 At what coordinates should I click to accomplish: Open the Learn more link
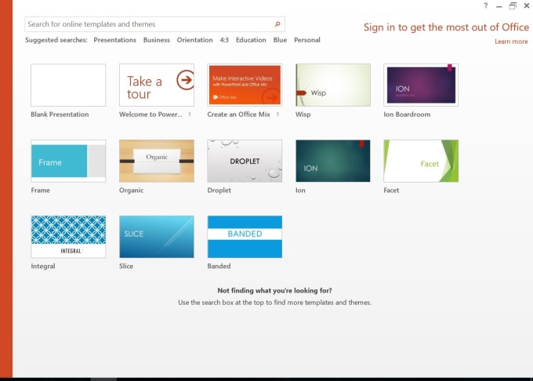point(511,42)
